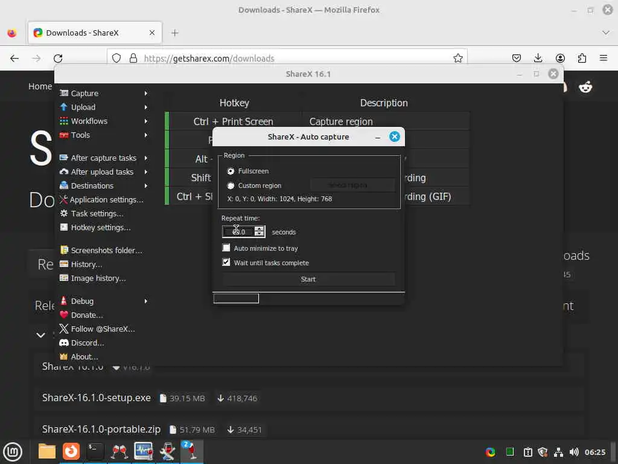The width and height of the screenshot is (618, 464).
Task: Open After capture tasks menu
Action: [x=103, y=158]
